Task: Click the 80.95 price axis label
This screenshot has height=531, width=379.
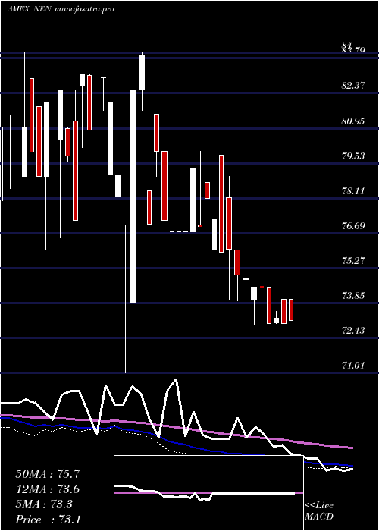Action: (x=353, y=121)
